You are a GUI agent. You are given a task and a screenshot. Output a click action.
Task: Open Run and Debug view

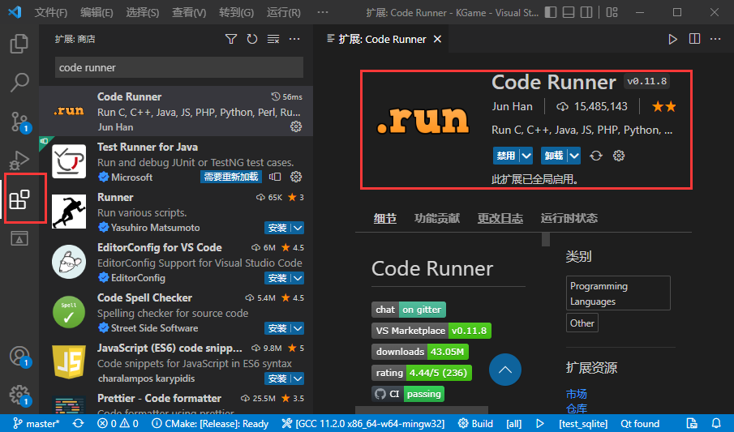pos(19,160)
